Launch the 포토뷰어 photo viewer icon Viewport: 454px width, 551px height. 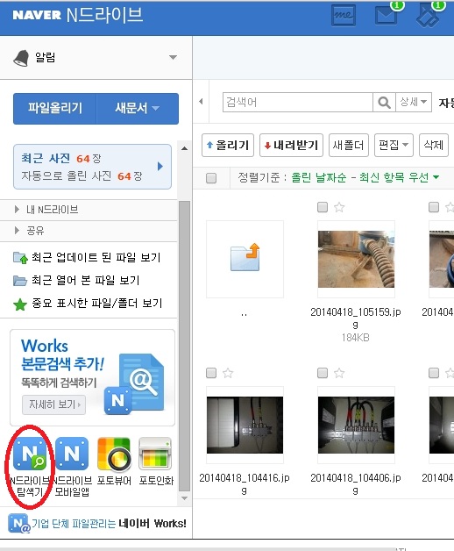coord(114,454)
